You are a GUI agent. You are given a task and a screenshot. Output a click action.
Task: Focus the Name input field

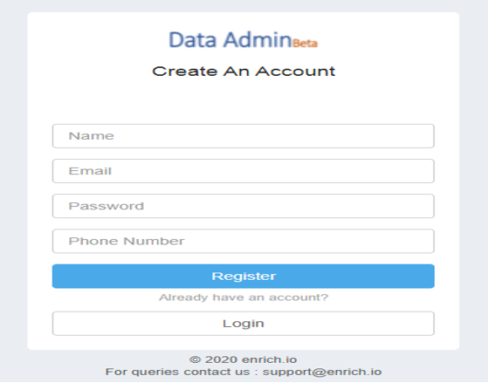click(x=244, y=136)
